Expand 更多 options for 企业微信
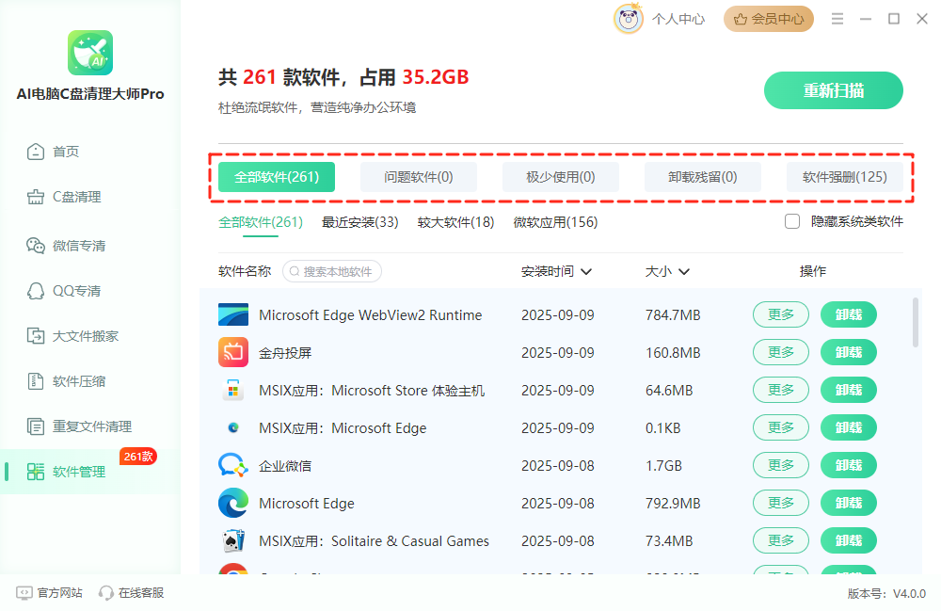The image size is (941, 611). (x=781, y=465)
